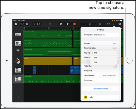This screenshot has height=109, width=136.
Task: Toggle the Fade Out switch
Action: [115, 66]
